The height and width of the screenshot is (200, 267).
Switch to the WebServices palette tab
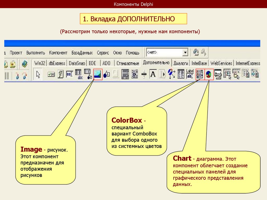(x=221, y=63)
